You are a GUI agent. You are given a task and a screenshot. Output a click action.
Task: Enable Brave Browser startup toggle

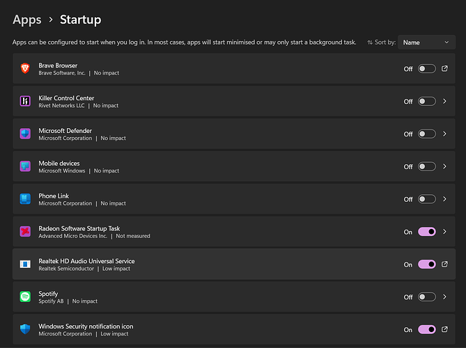click(x=426, y=69)
